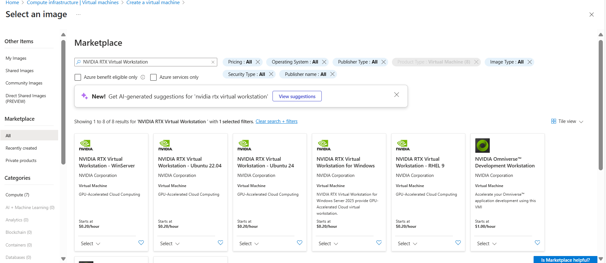606x263 pixels.
Task: Click the sidebar scrollbar thumb
Action: click(63, 102)
